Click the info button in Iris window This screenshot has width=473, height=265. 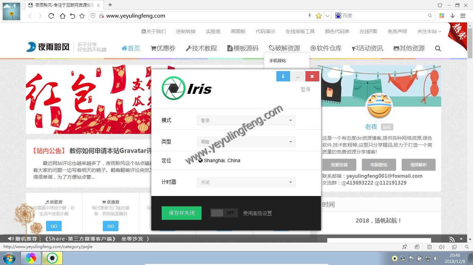[283, 76]
